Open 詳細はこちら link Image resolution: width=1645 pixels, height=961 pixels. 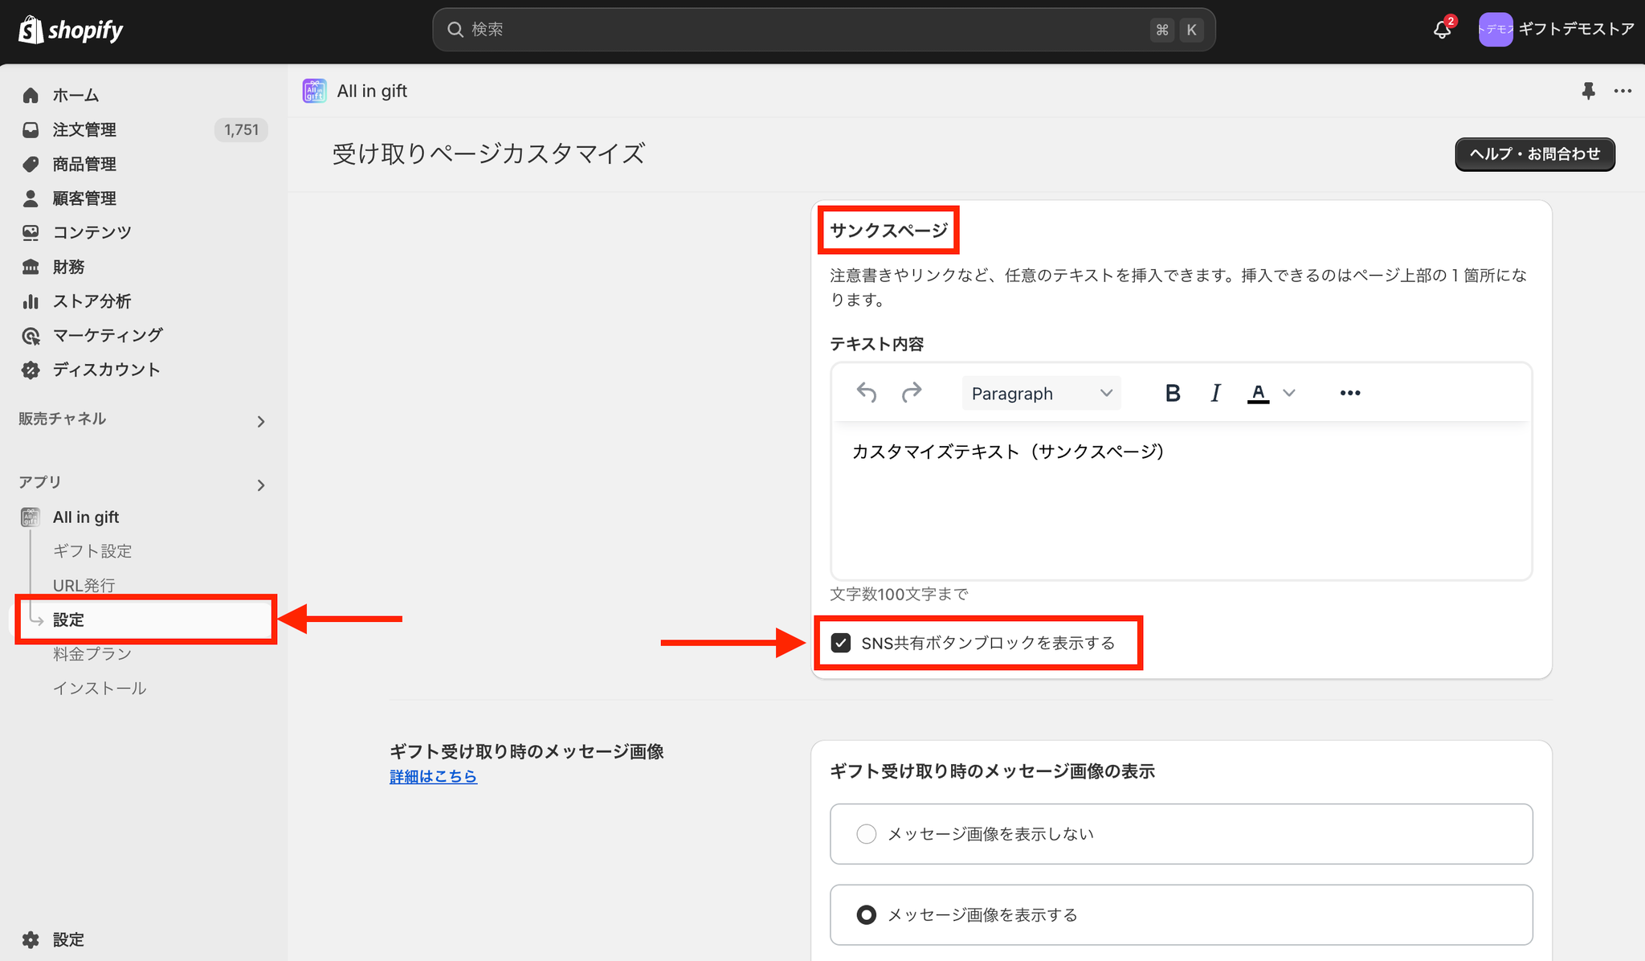[433, 776]
